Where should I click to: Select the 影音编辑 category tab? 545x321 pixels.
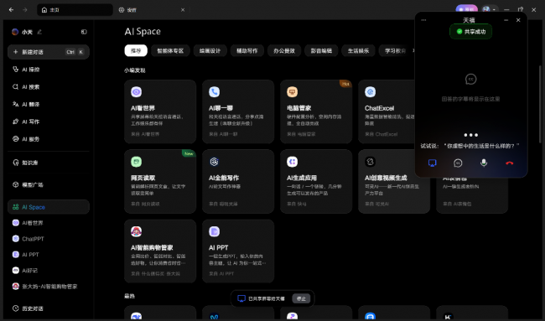[x=321, y=51]
